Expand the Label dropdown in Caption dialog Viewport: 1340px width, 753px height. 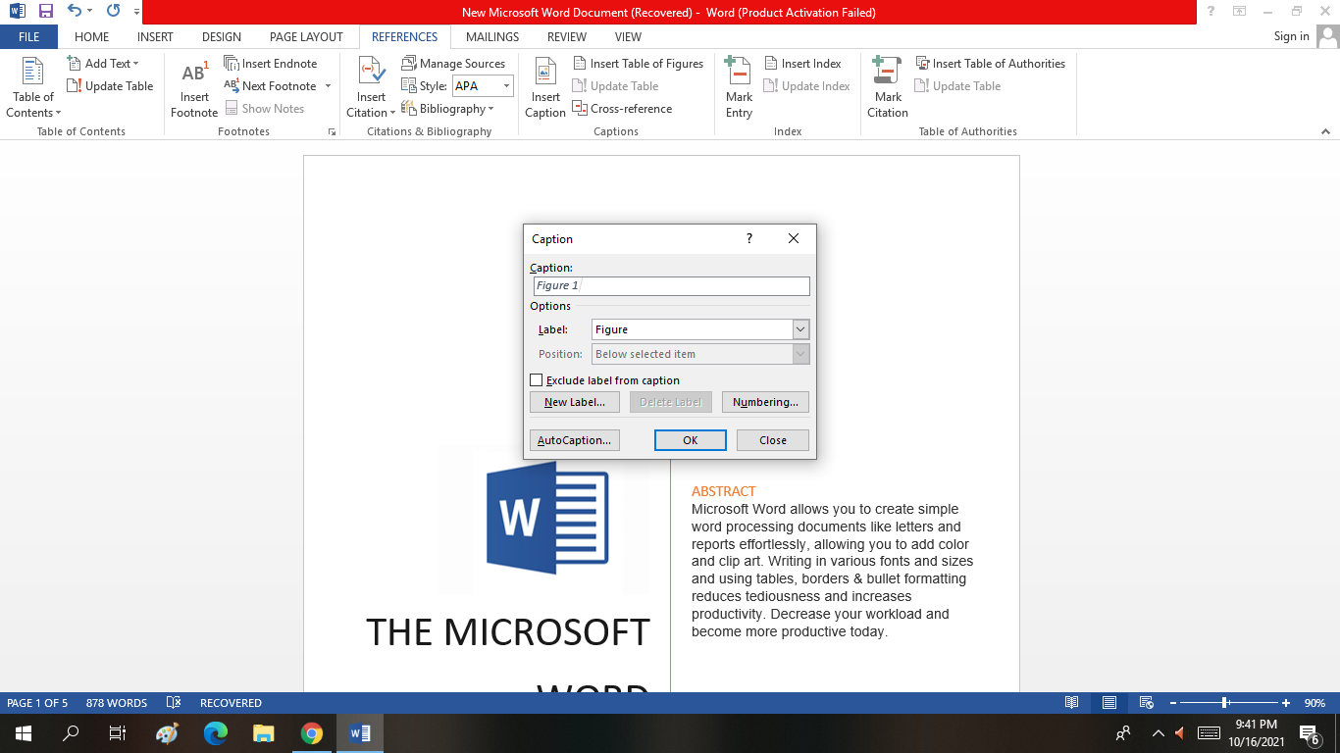(x=800, y=329)
